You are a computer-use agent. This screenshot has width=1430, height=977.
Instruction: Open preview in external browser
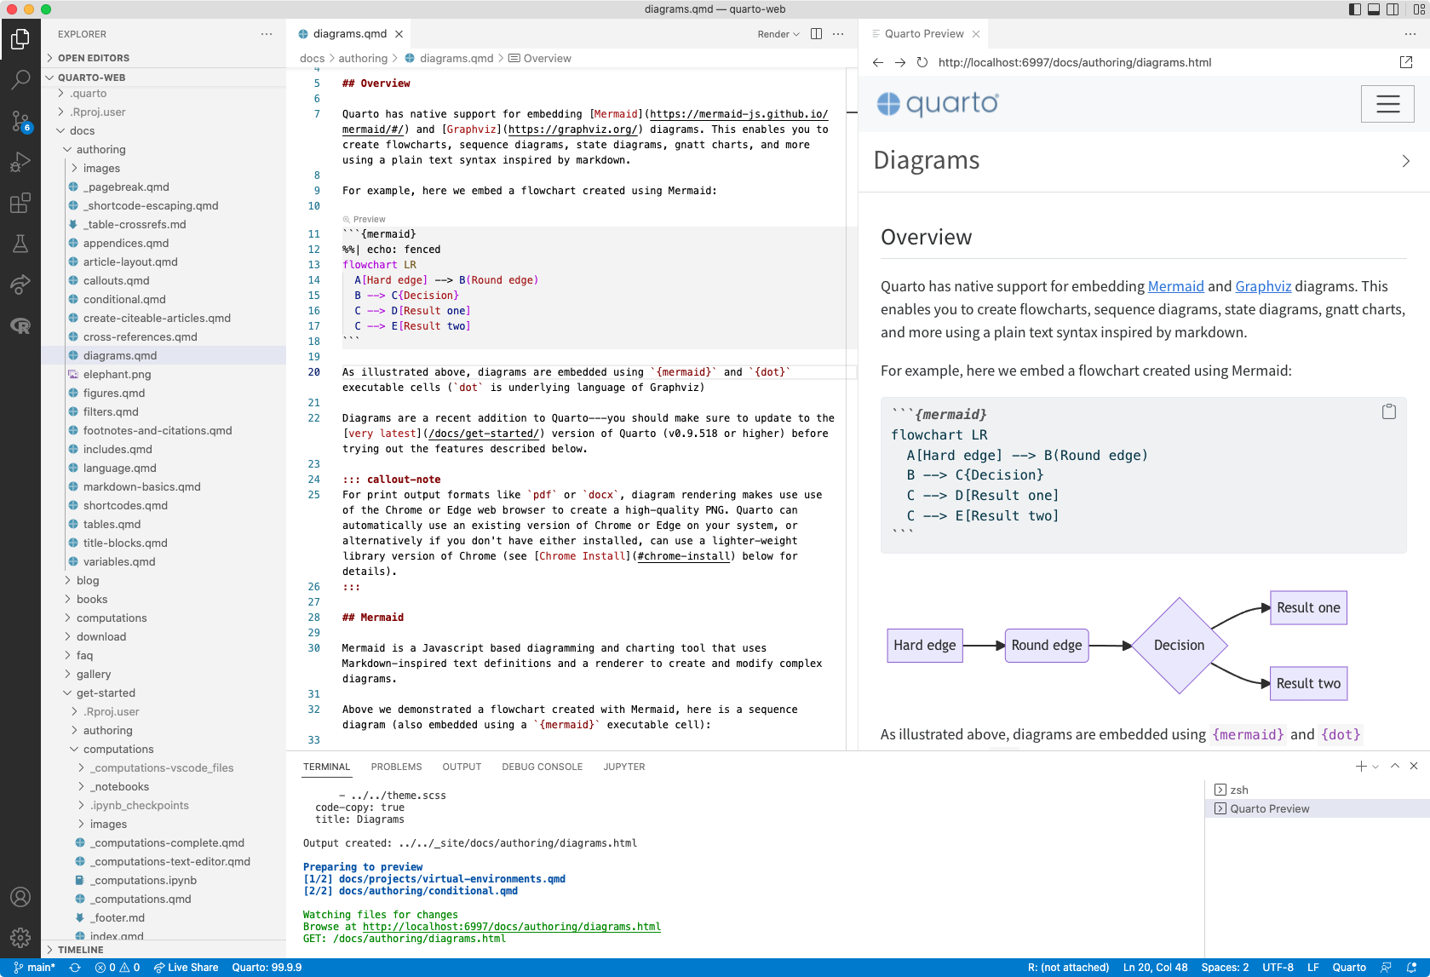[x=1405, y=62]
